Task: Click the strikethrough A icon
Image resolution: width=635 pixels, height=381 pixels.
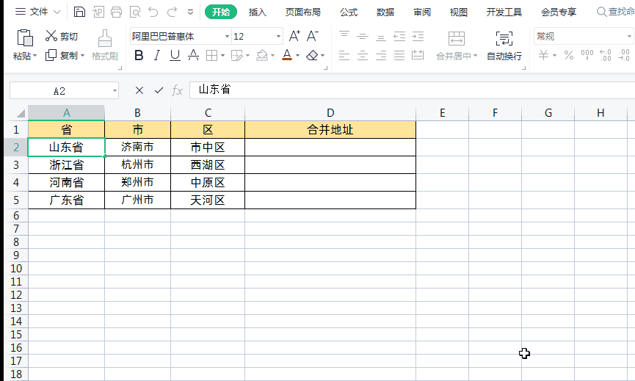Action: (194, 55)
